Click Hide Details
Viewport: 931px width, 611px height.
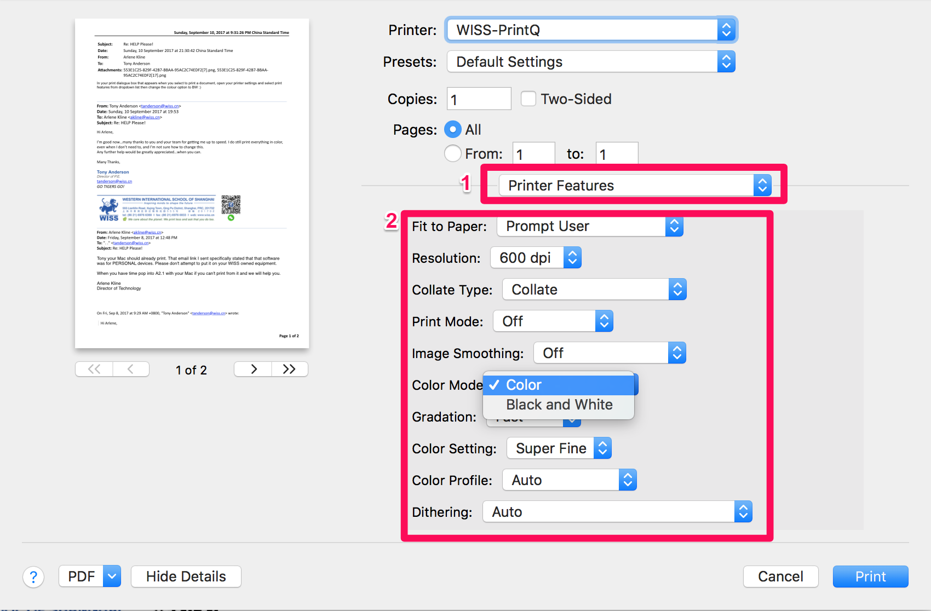tap(186, 576)
